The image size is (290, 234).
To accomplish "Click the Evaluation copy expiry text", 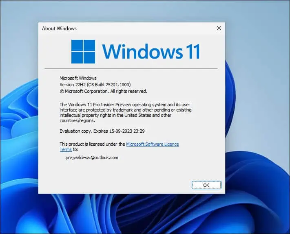I will [x=102, y=131].
